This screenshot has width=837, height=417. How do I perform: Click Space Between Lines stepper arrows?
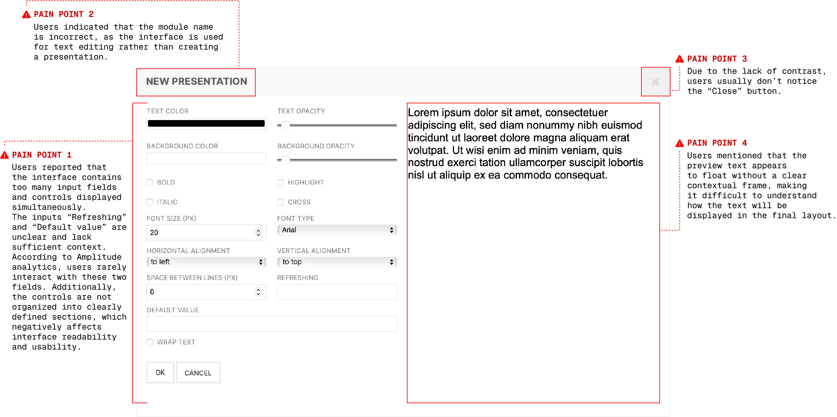point(258,292)
